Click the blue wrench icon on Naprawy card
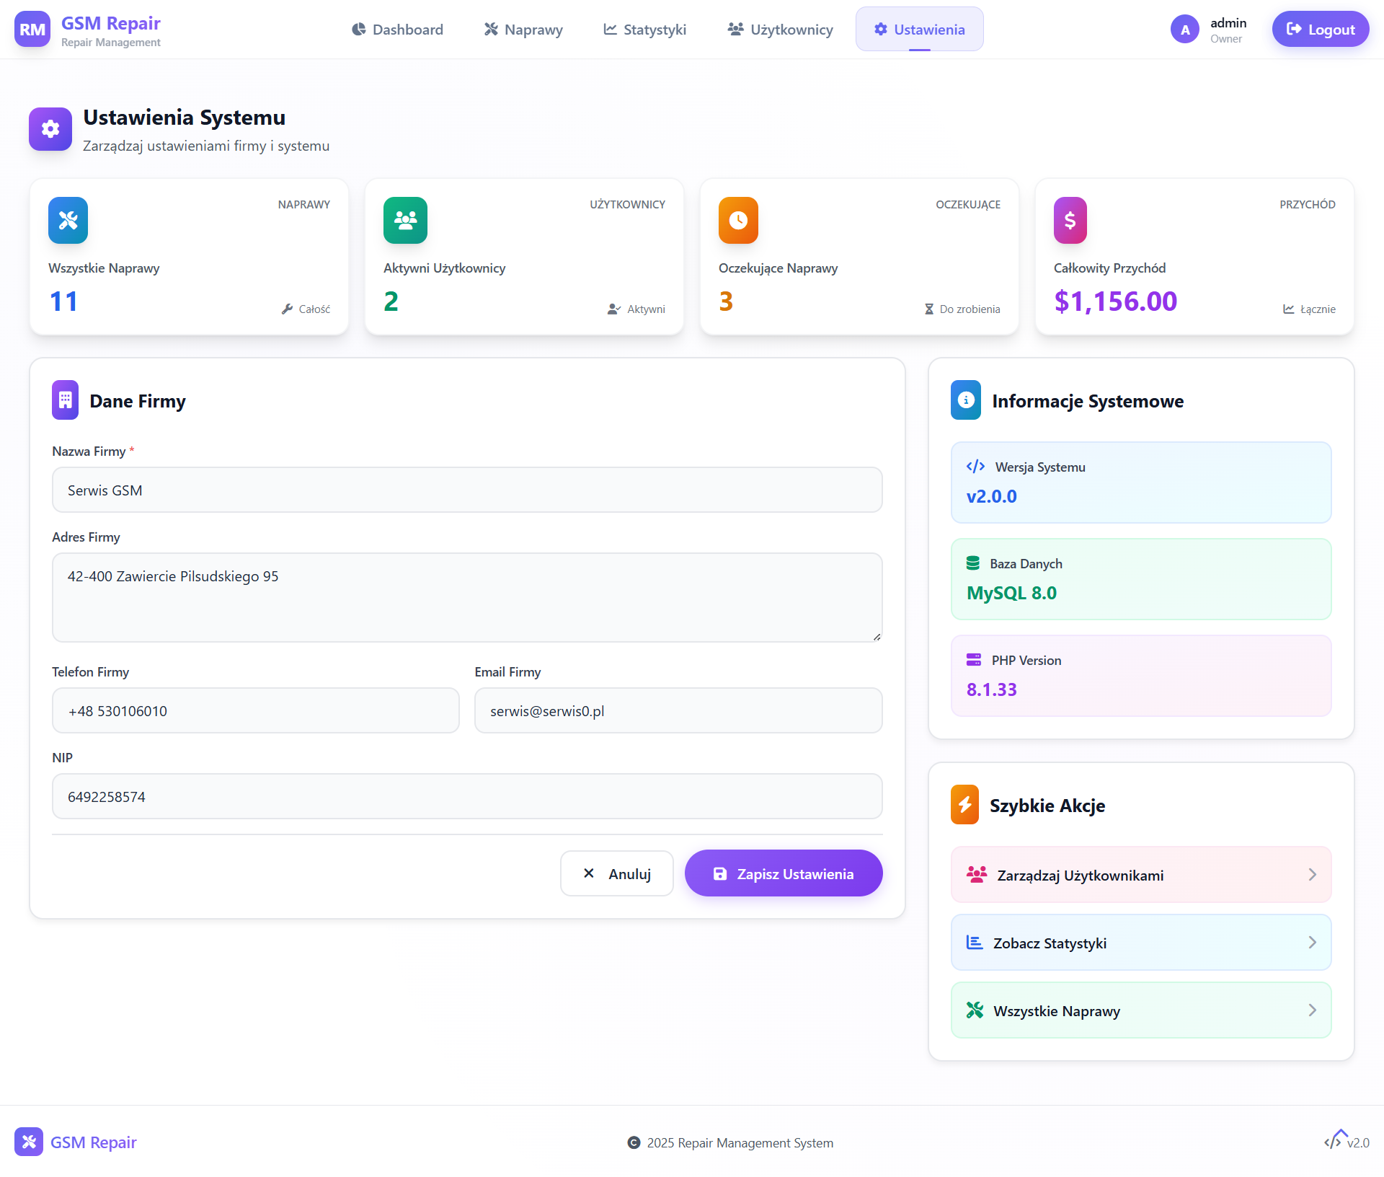1384x1177 pixels. [68, 220]
